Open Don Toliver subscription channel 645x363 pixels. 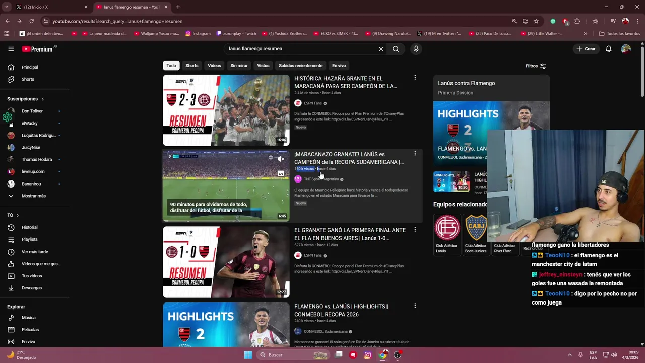click(34, 111)
